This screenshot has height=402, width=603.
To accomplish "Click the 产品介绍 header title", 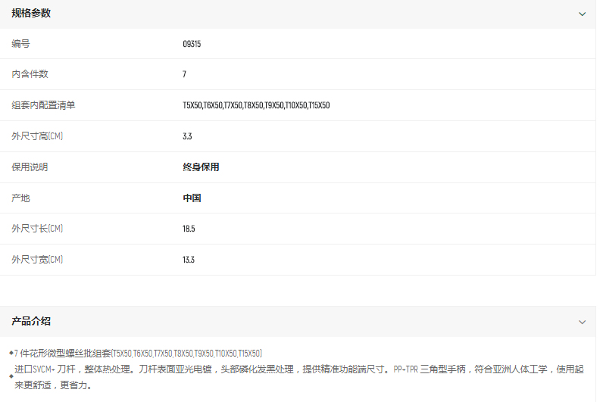I will click(31, 322).
